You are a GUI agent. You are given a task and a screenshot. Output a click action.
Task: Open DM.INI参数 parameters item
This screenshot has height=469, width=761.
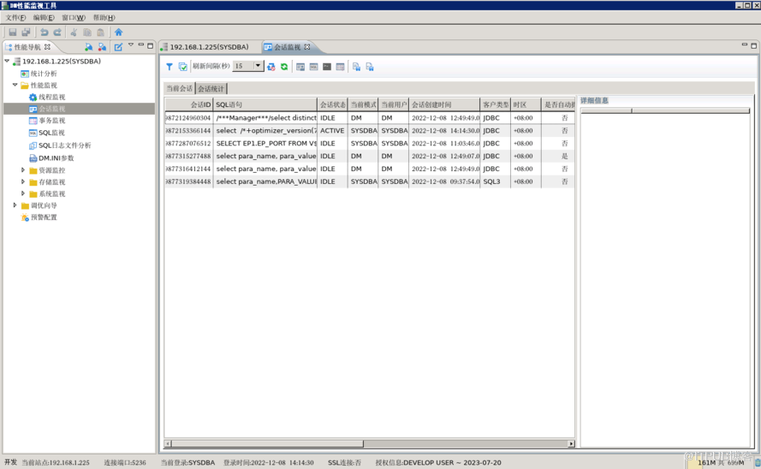[56, 158]
